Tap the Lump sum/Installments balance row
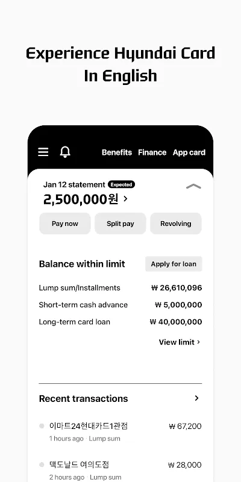Screen dimensions: 241x482 point(120,288)
